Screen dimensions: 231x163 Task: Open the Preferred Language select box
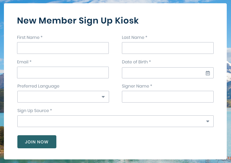[63, 97]
